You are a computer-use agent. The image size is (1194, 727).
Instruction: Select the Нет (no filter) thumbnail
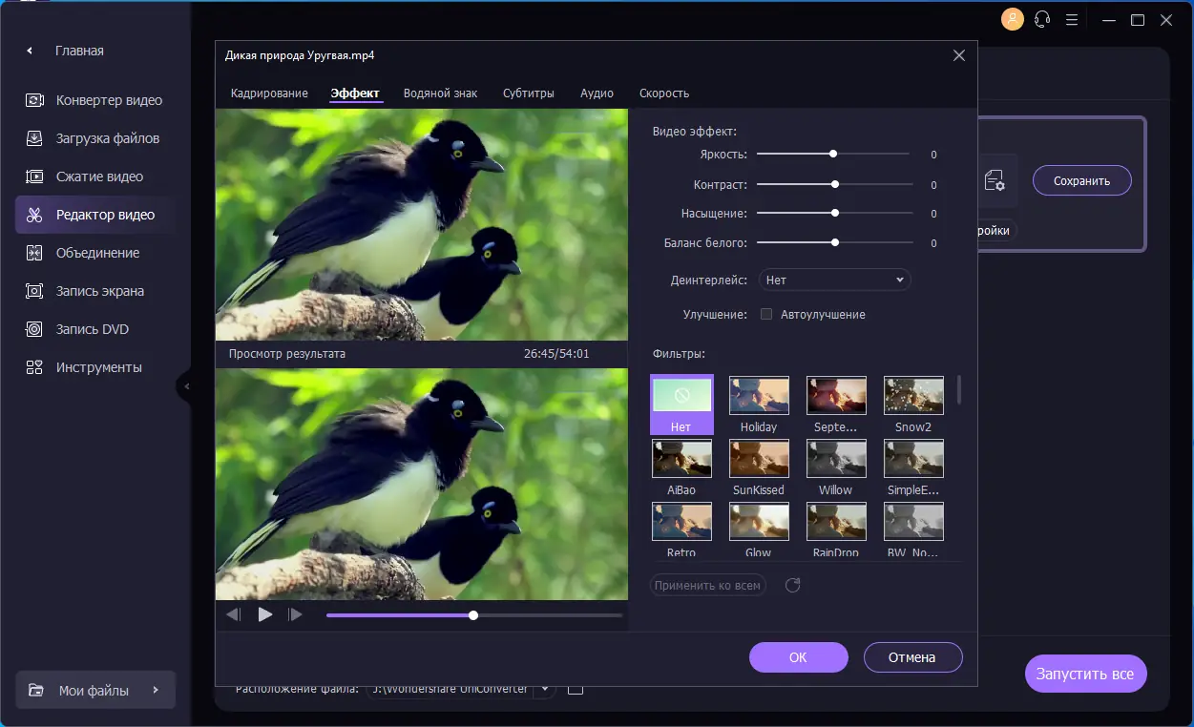click(681, 405)
